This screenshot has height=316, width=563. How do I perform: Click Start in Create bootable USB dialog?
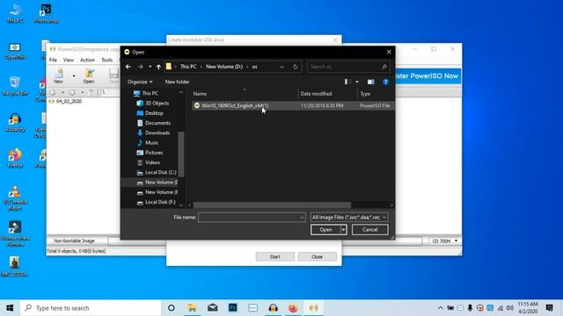coord(275,256)
